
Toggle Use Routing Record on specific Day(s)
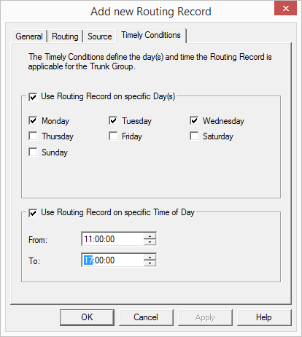tap(33, 97)
